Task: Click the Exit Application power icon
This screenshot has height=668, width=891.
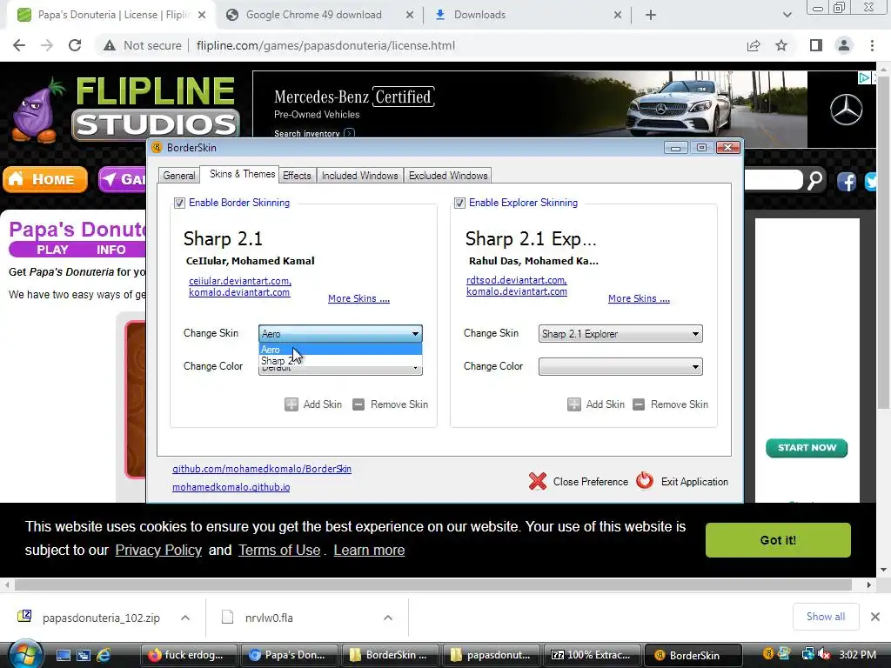Action: [645, 480]
